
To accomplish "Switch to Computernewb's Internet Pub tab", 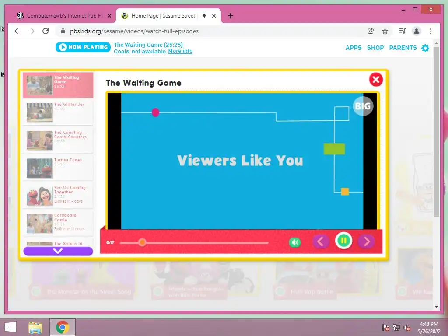I will point(61,16).
